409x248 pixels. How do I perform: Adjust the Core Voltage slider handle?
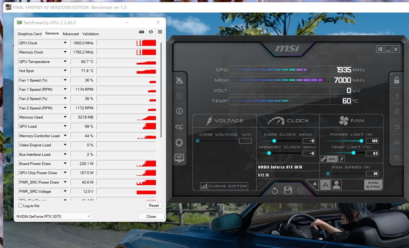pos(198,141)
